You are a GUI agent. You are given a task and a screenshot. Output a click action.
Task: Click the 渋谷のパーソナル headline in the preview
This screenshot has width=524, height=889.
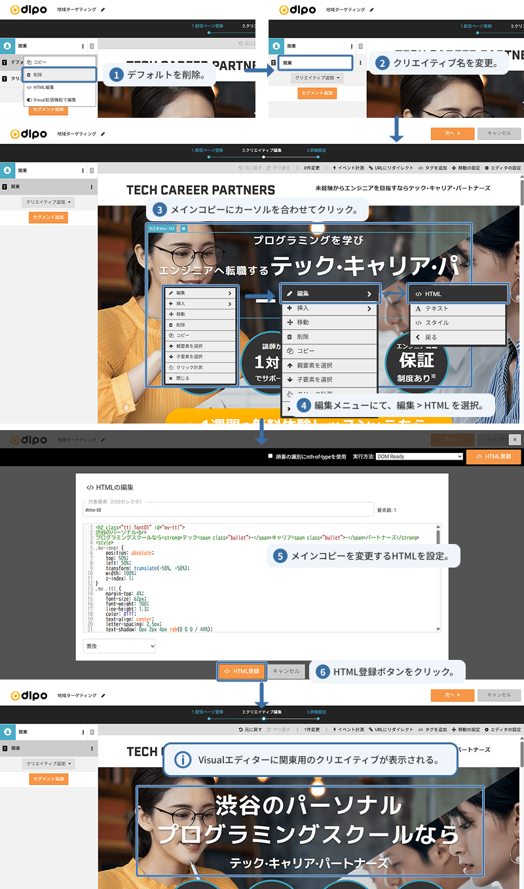(307, 804)
